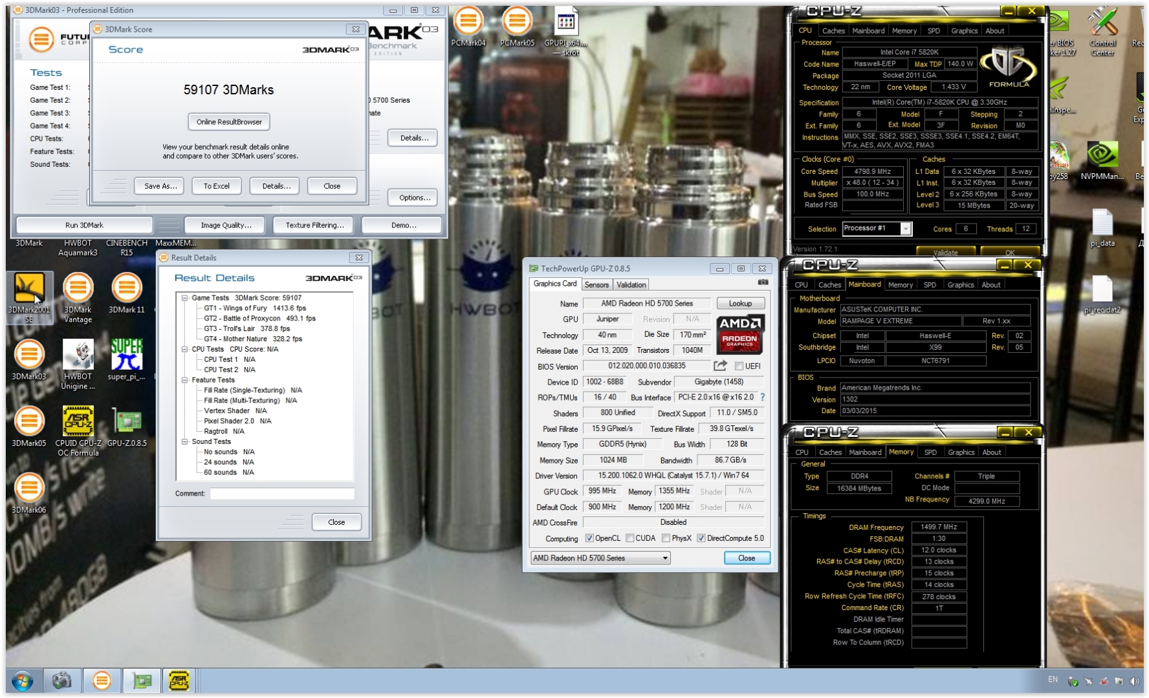
Task: Click the Comment input field
Action: point(282,494)
